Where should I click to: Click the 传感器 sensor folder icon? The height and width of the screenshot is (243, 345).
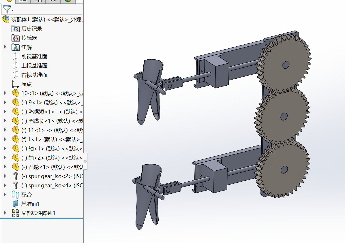pyautogui.click(x=16, y=38)
